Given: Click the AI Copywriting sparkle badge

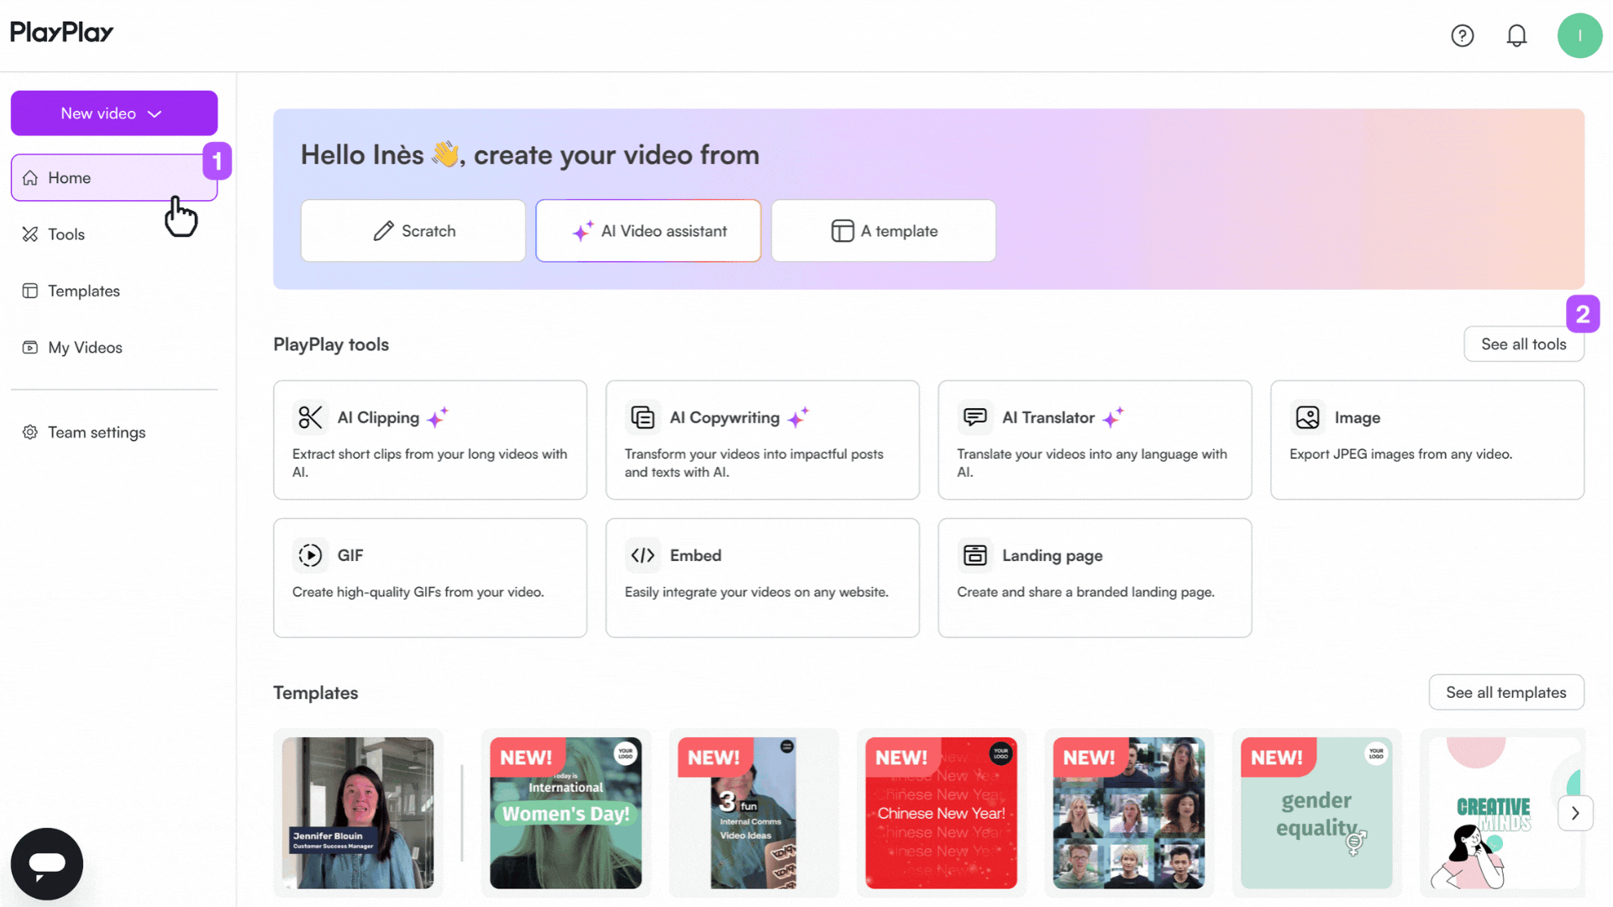Looking at the screenshot, I should tap(798, 417).
